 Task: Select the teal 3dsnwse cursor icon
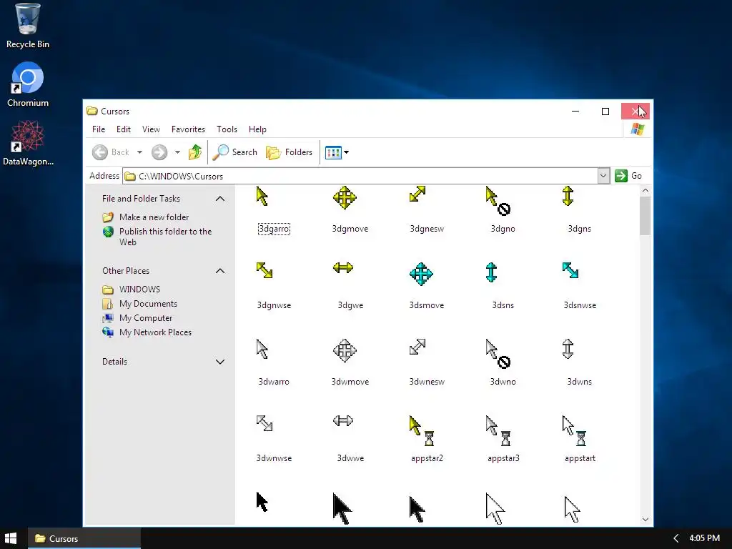(570, 270)
